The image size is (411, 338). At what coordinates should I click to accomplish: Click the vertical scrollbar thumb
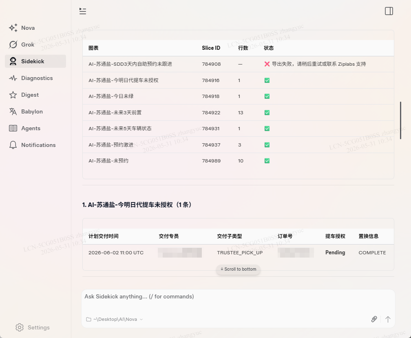point(400,120)
